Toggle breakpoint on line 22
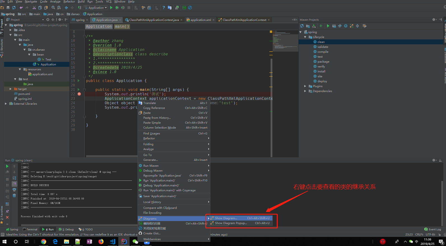446x246 pixels. pyautogui.click(x=79, y=94)
